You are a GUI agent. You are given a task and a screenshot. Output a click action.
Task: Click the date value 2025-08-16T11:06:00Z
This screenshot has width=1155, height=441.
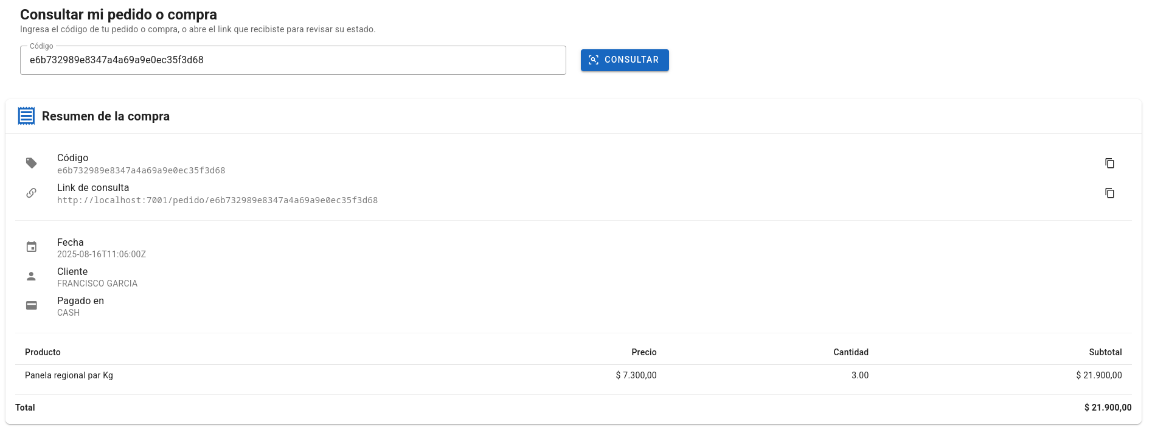point(102,254)
